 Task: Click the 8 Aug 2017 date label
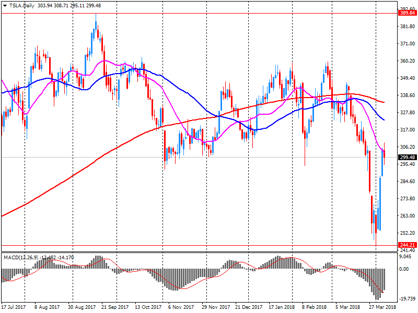click(x=47, y=307)
